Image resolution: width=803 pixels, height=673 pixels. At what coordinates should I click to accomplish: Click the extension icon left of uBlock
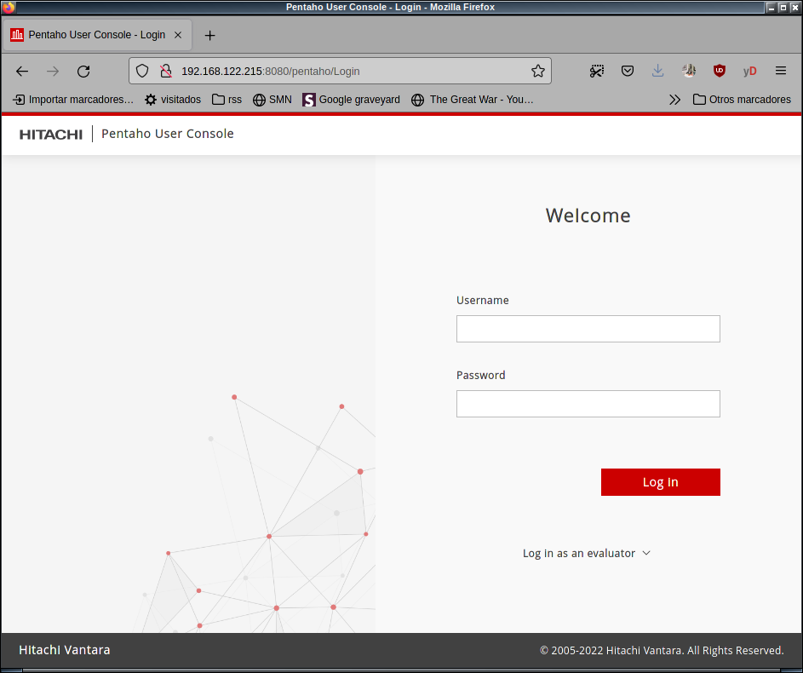689,71
